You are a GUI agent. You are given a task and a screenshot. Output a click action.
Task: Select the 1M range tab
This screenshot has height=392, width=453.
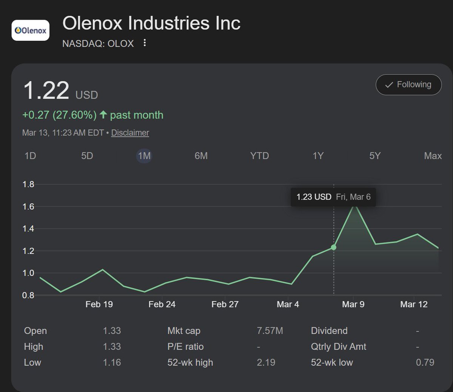pyautogui.click(x=144, y=156)
